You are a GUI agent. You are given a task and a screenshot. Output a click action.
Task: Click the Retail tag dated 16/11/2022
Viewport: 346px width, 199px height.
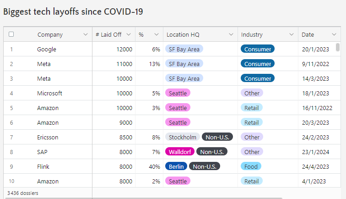(252, 108)
